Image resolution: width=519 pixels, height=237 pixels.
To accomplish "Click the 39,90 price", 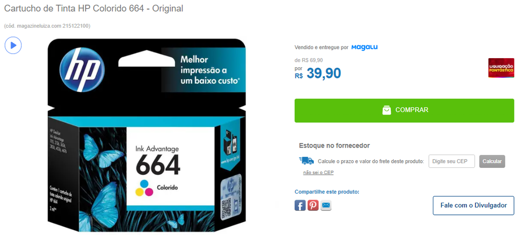I will tap(324, 73).
